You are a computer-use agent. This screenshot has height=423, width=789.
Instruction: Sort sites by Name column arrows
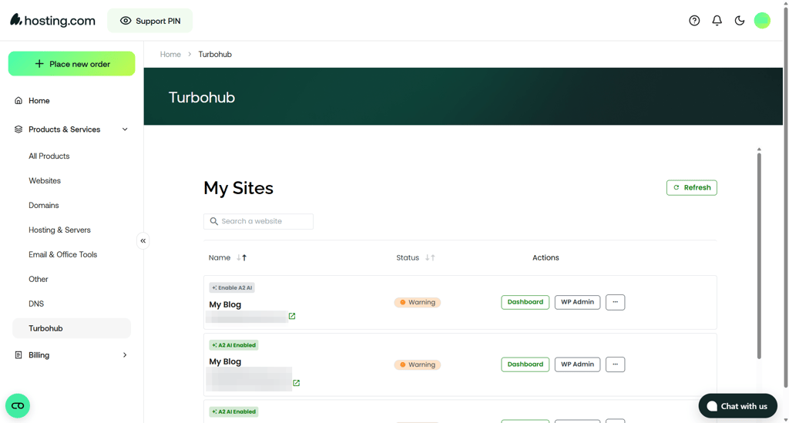(241, 257)
